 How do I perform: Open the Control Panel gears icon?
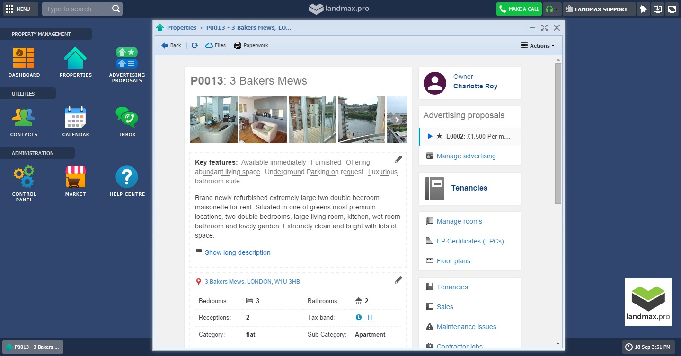coord(24,177)
